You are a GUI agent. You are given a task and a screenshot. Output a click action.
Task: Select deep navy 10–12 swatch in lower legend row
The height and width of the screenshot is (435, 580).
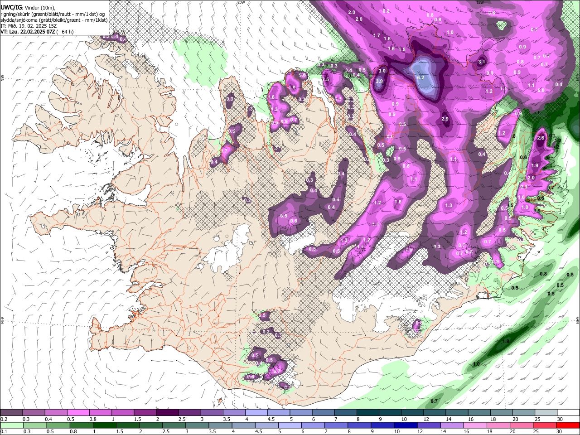click(x=406, y=425)
